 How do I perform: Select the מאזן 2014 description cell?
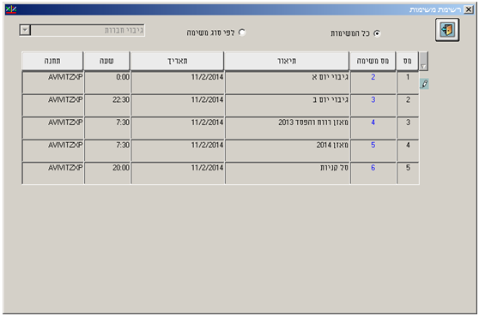(288, 151)
